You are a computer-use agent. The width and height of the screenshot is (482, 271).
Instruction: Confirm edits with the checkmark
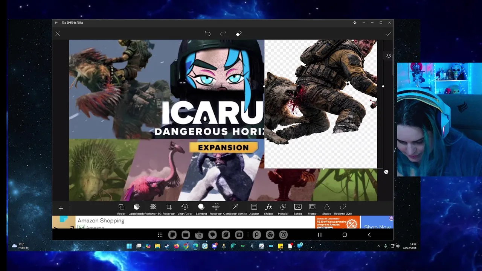coord(388,34)
